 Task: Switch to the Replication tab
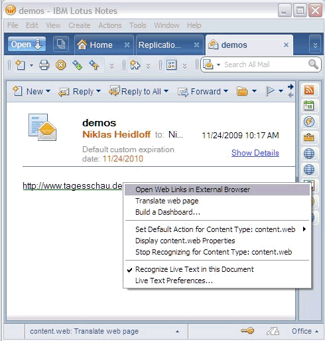pos(159,45)
